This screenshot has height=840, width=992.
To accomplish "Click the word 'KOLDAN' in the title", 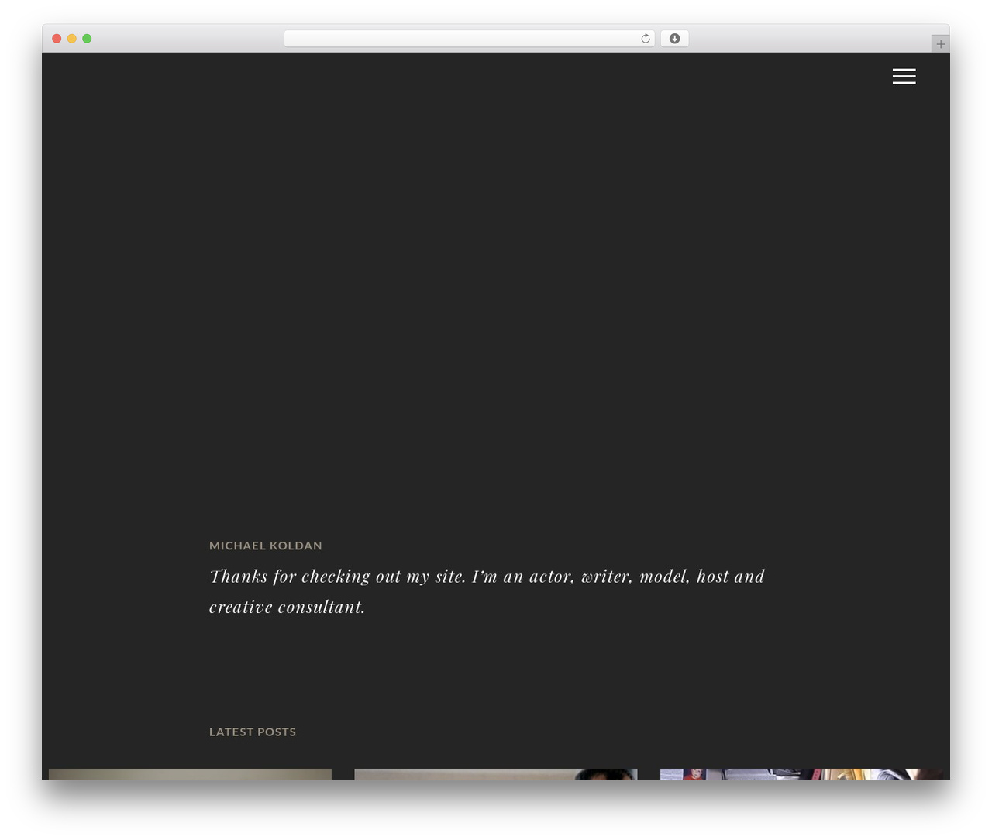I will coord(296,546).
